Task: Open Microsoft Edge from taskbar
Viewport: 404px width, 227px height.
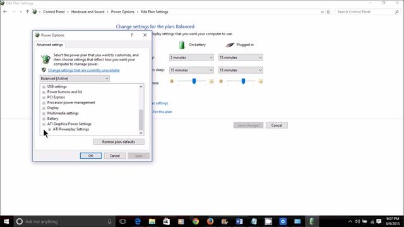Action: (138, 221)
